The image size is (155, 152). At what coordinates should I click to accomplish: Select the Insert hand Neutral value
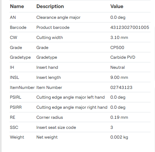[x=117, y=67]
